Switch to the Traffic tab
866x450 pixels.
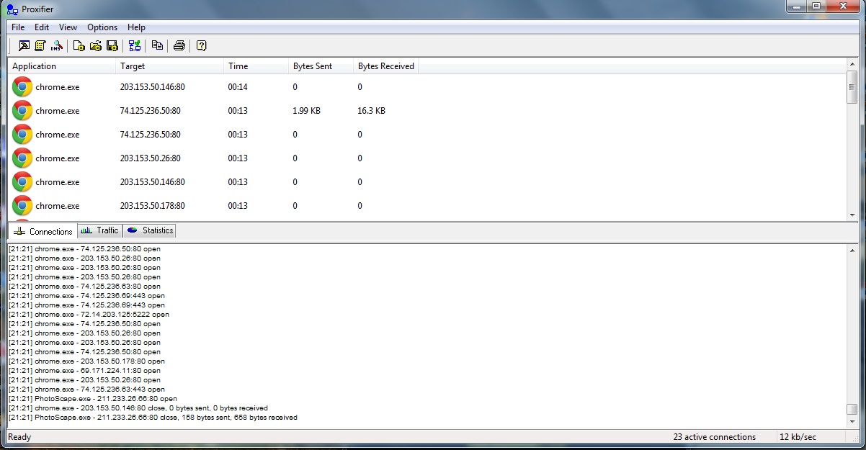click(x=99, y=230)
